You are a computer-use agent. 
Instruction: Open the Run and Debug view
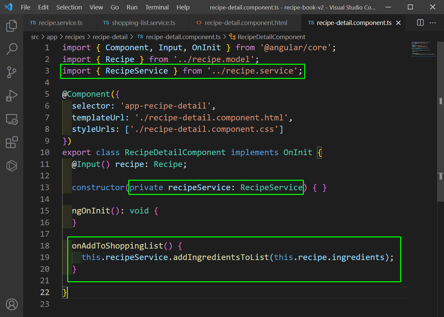tap(11, 96)
